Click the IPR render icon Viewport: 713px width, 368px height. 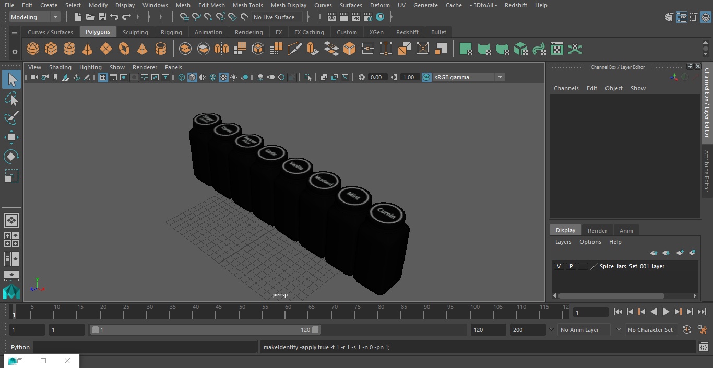(356, 17)
